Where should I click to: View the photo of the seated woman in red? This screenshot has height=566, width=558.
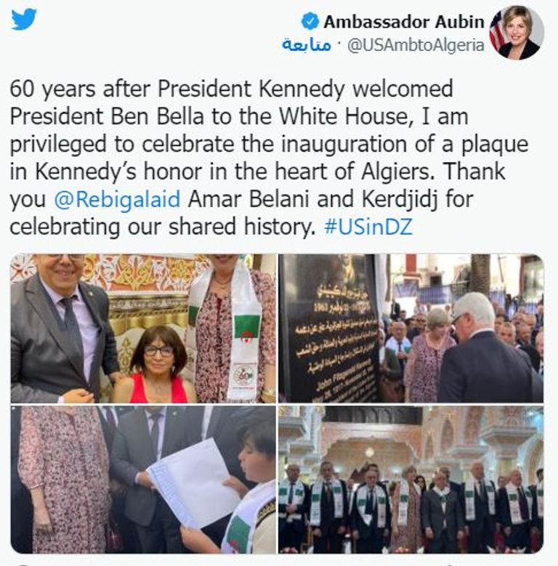143,328
